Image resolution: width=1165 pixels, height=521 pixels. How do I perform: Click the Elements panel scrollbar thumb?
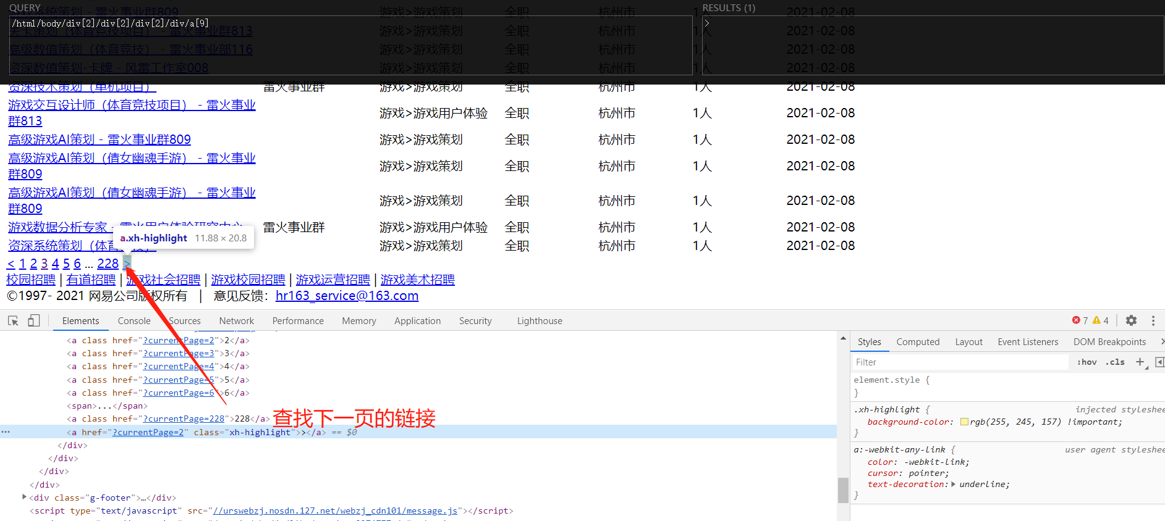tap(843, 491)
